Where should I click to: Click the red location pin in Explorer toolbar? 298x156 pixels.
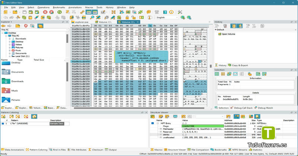pos(26,26)
